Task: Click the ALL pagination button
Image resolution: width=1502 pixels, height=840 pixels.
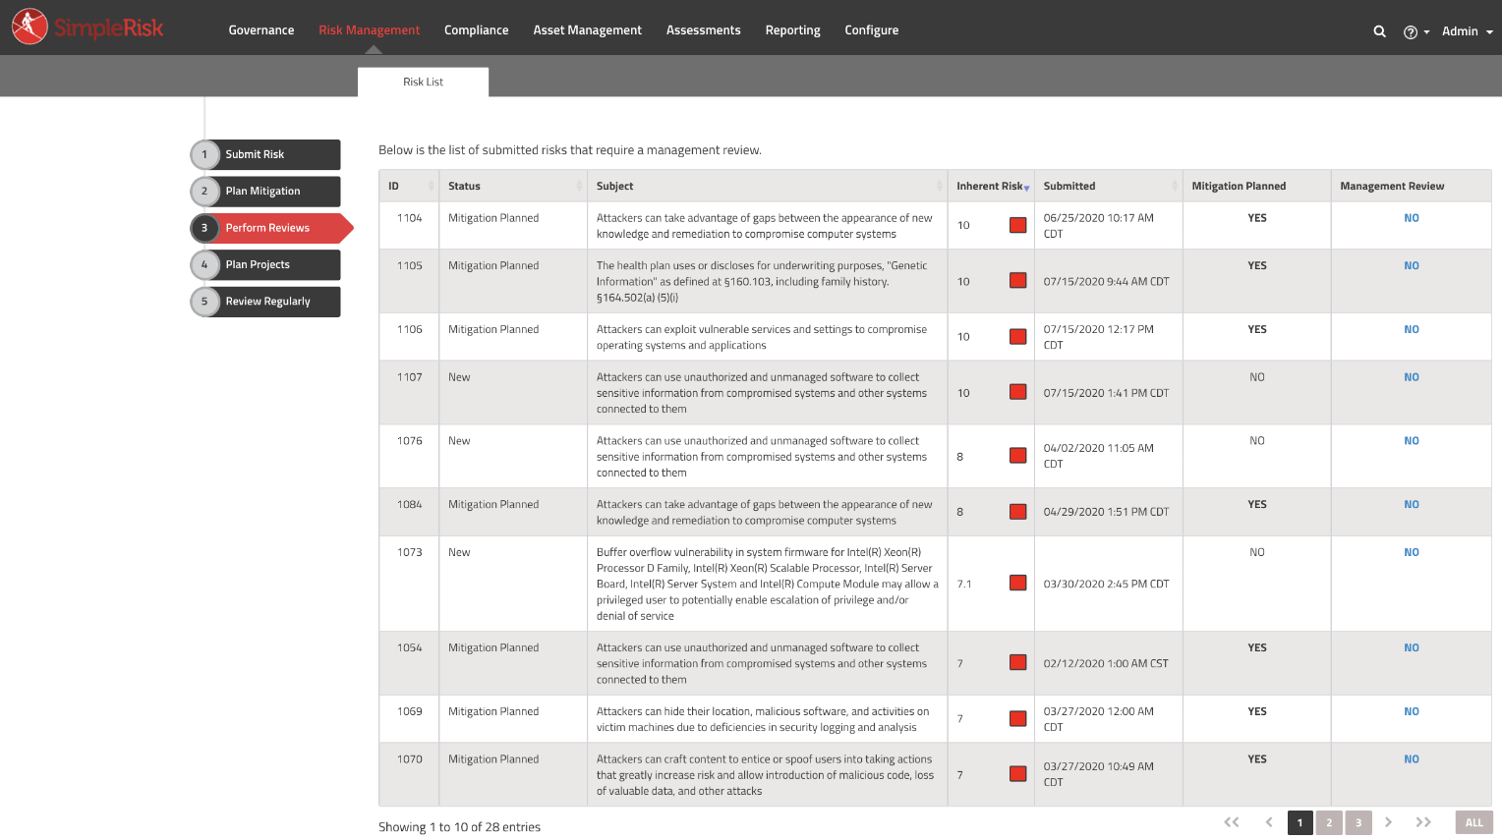Action: tap(1473, 822)
